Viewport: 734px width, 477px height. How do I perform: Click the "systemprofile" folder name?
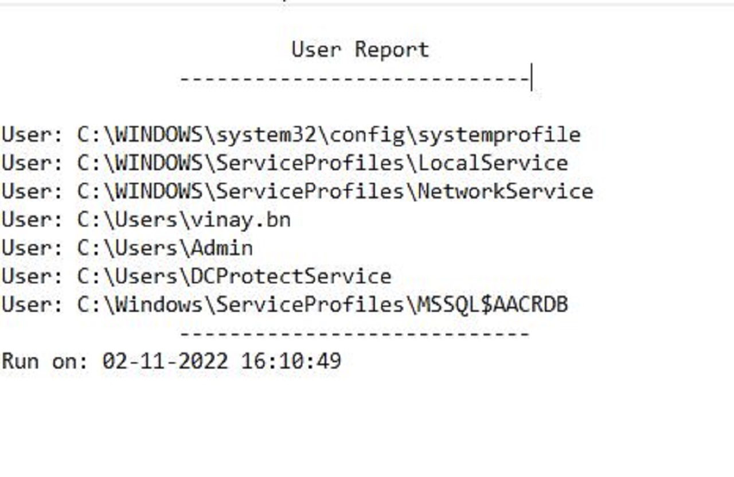(x=499, y=135)
